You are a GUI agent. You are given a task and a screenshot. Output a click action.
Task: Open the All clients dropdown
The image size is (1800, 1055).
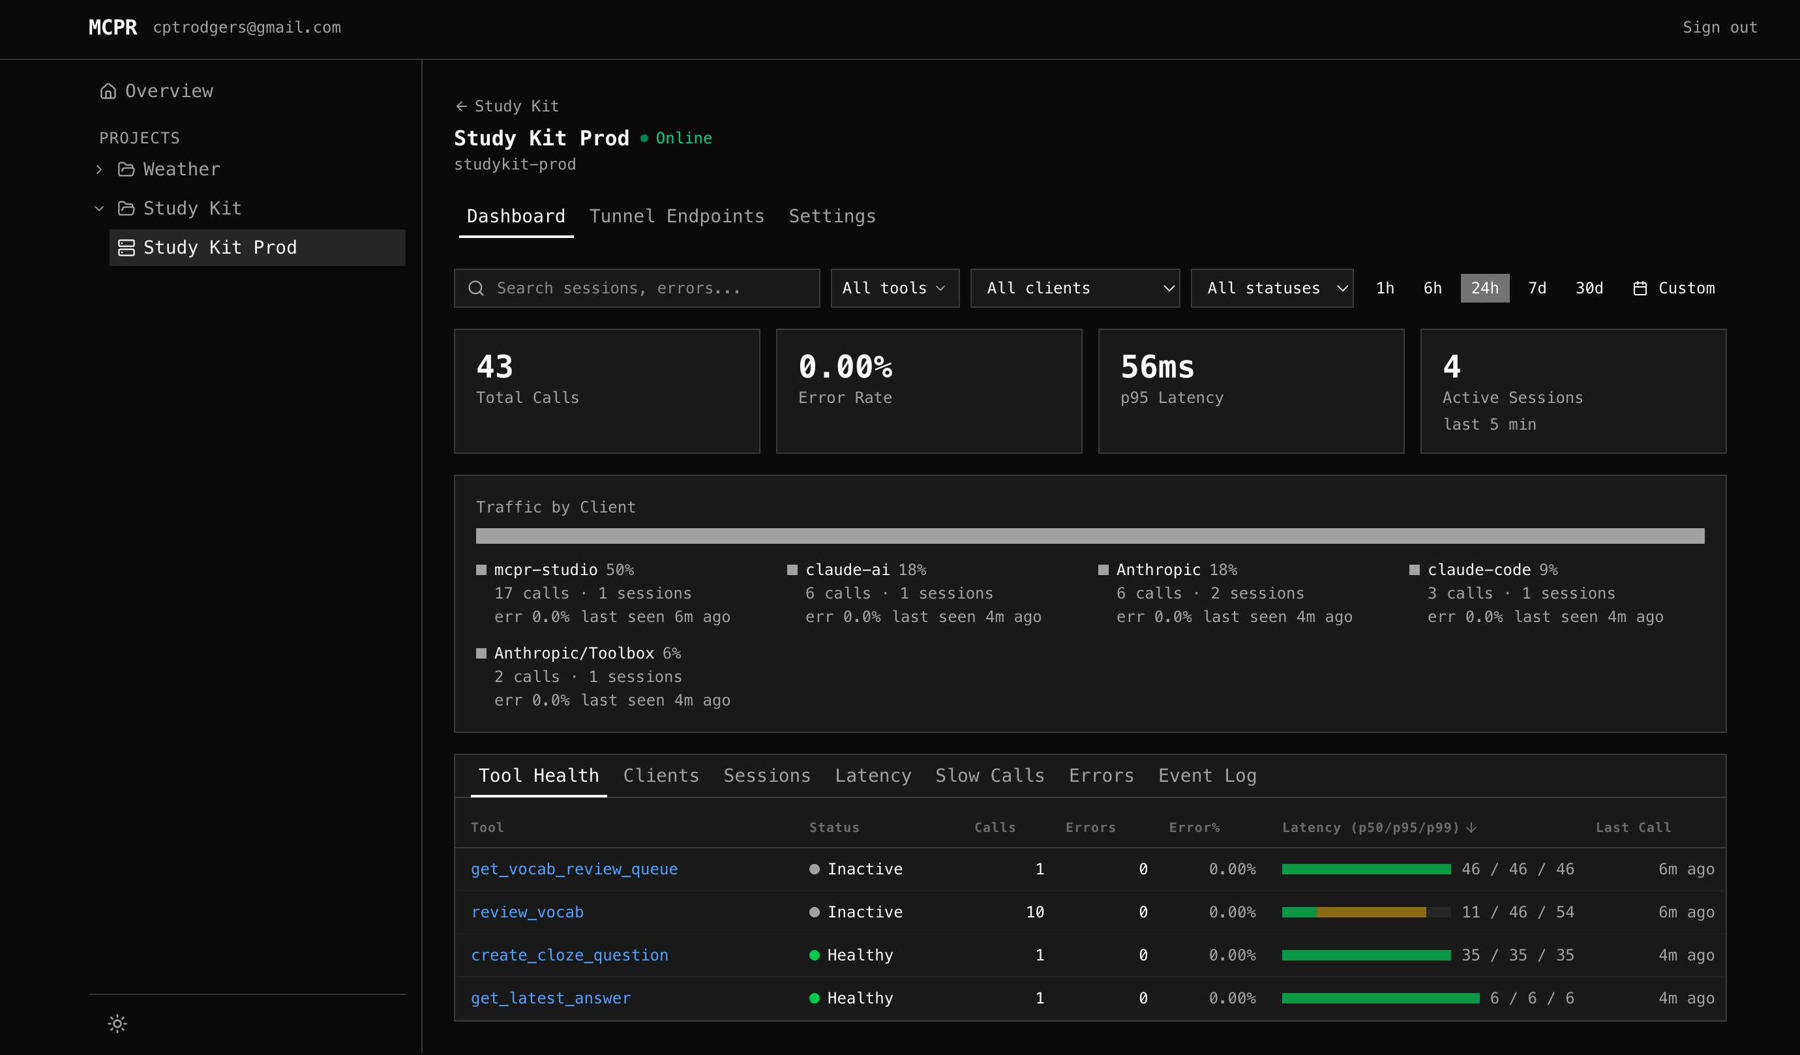coord(1074,288)
